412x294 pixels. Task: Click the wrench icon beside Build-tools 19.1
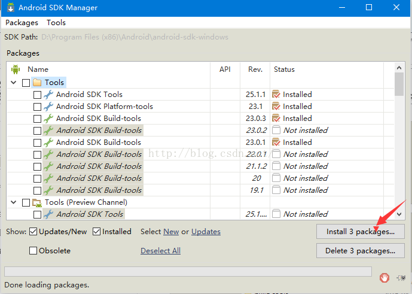[x=48, y=190]
